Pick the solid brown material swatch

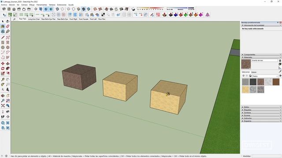tap(276, 82)
